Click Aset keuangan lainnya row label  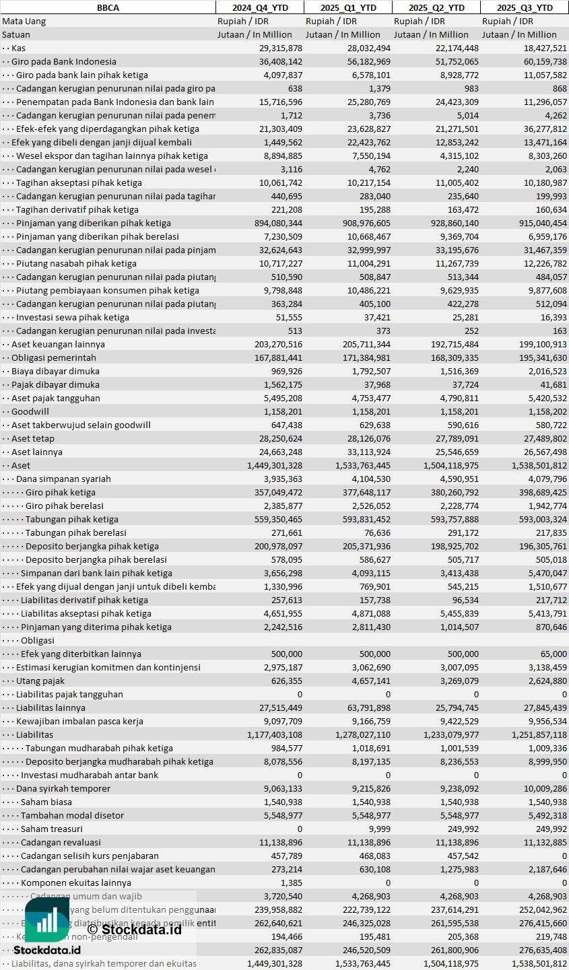pyautogui.click(x=58, y=344)
